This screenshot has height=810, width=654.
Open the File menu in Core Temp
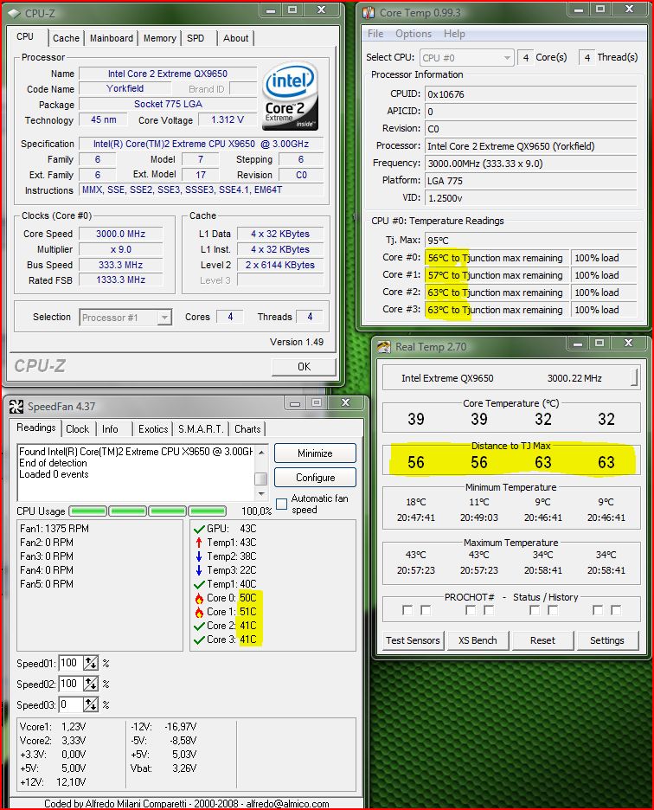click(x=375, y=34)
